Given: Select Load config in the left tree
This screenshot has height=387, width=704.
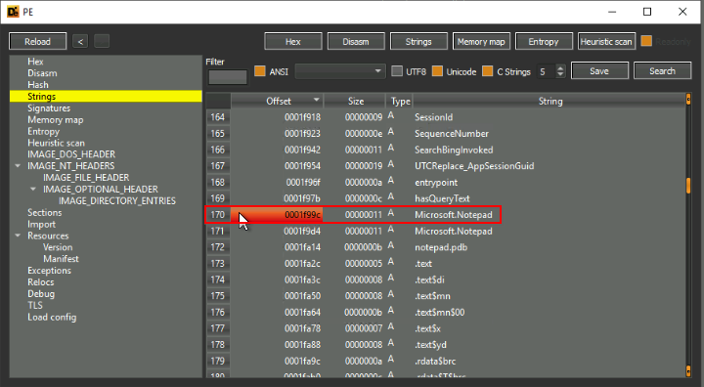Looking at the screenshot, I should (52, 318).
